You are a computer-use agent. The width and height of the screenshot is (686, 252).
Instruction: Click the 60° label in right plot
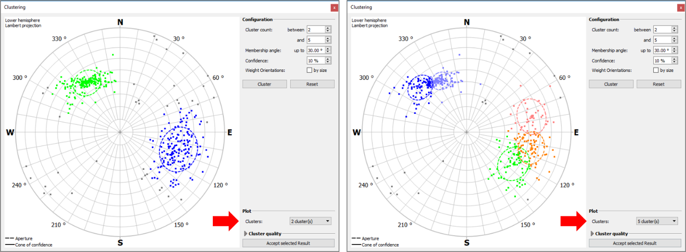[x=565, y=78]
